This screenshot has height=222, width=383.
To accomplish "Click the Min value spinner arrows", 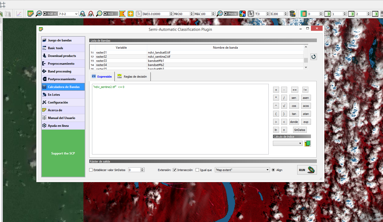I will [x=192, y=14].
